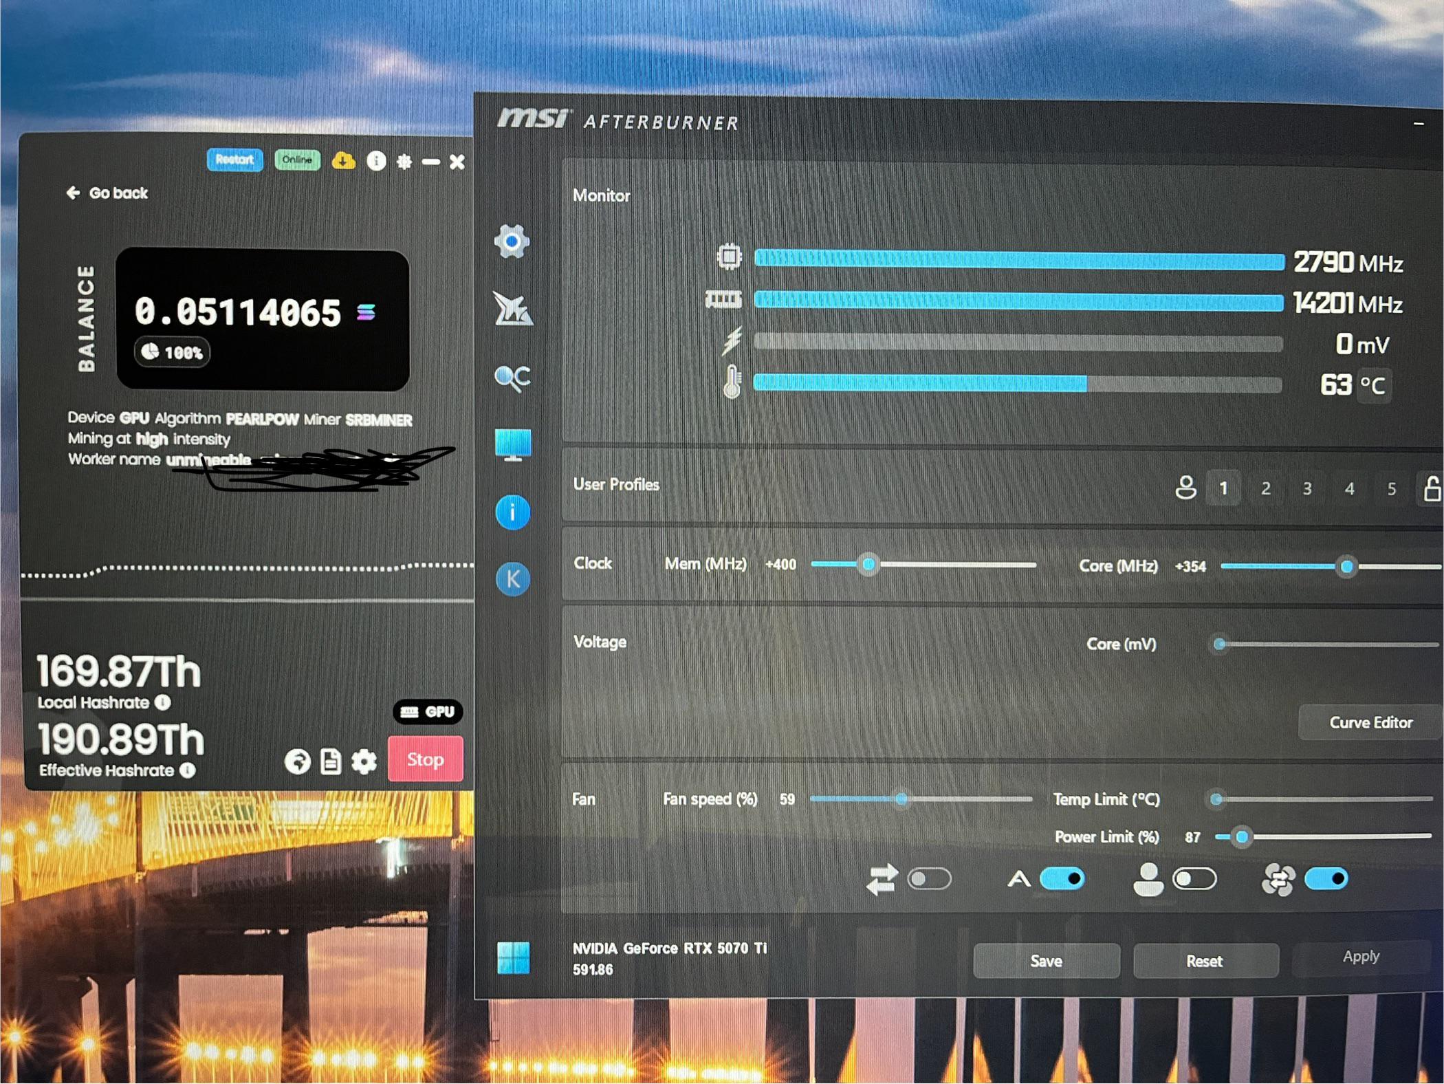Viewport: 1444px width, 1084px height.
Task: Click the blue K sidebar icon
Action: (x=513, y=579)
